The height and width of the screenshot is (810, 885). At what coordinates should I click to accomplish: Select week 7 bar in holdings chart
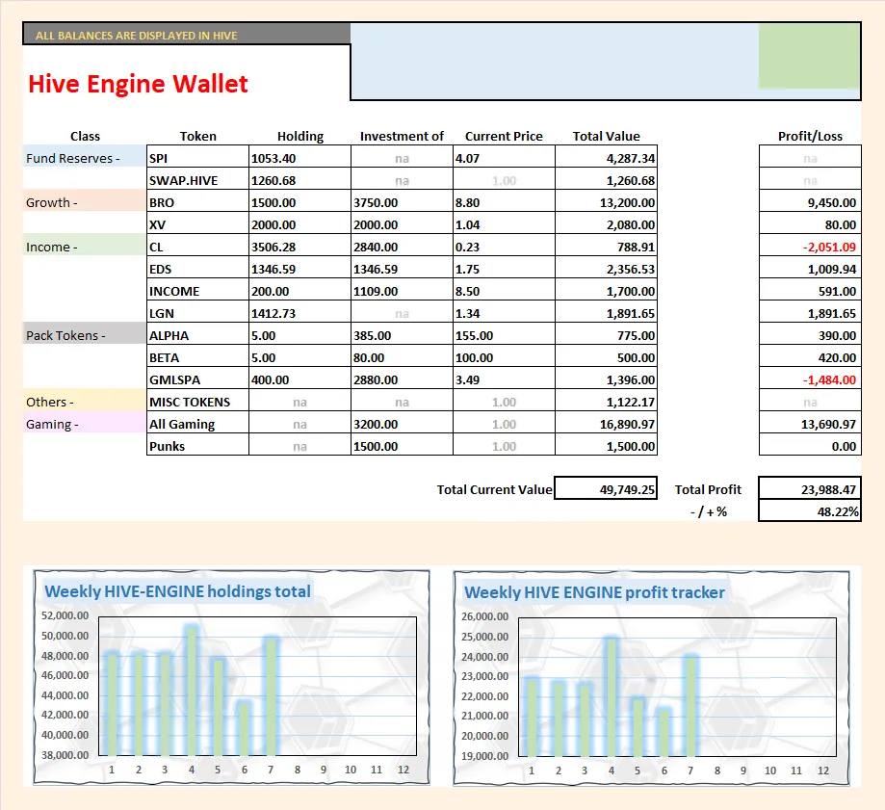coord(272,696)
